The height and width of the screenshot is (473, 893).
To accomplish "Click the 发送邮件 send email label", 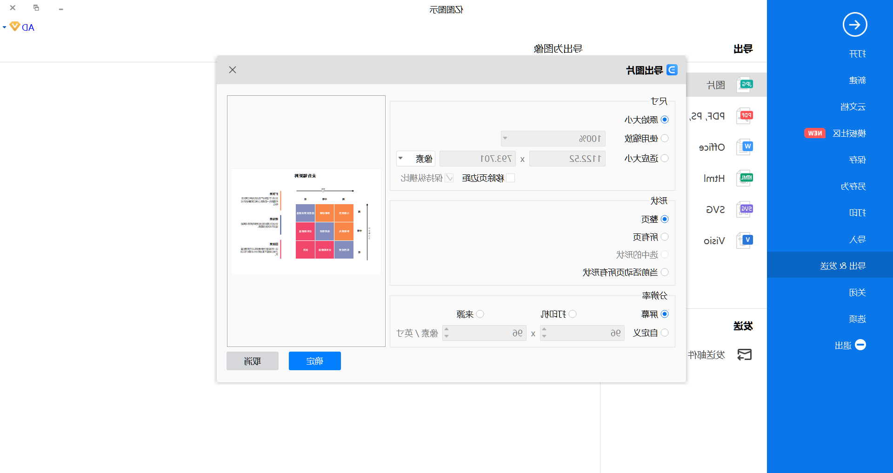I will click(706, 355).
